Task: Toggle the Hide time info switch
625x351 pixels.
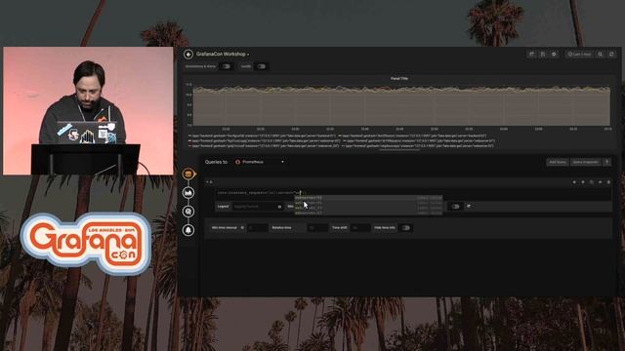Action: [405, 228]
